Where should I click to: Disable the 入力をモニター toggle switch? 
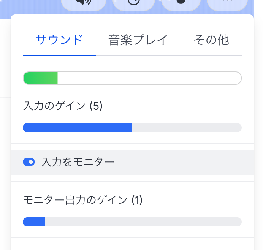click(x=29, y=162)
